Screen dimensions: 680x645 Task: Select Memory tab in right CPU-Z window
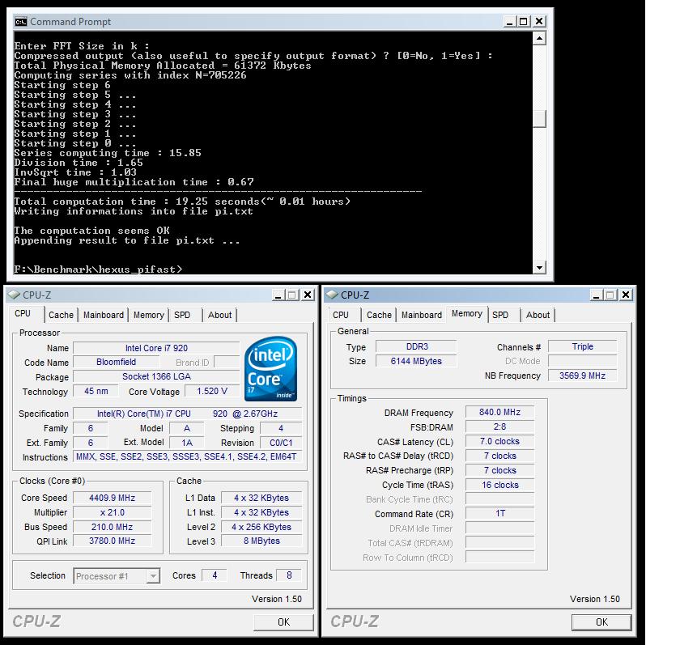[466, 313]
